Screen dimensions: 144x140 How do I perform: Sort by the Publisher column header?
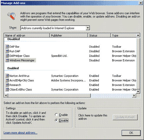(69, 35)
